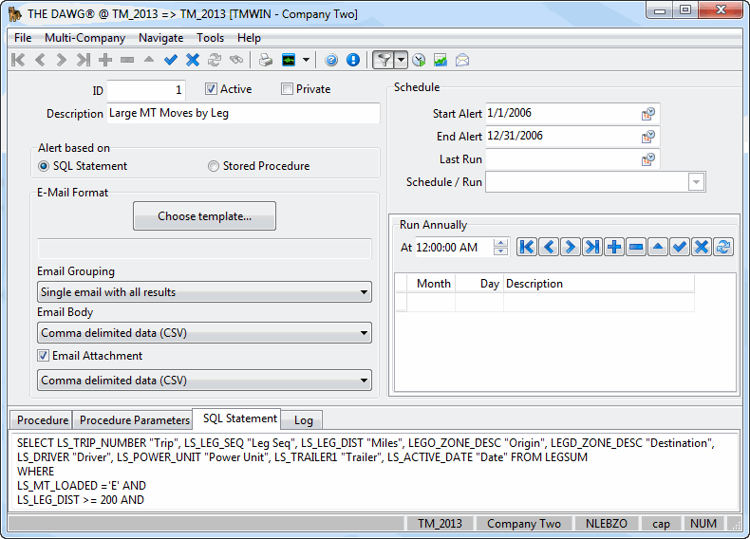
Task: Click the Run Annually refresh icon
Action: pyautogui.click(x=724, y=247)
